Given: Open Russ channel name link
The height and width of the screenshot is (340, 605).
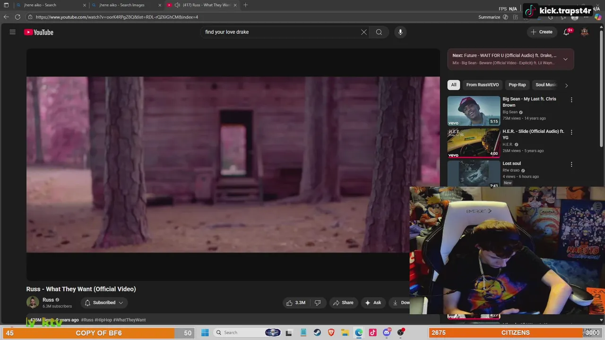Looking at the screenshot, I should pos(48,300).
